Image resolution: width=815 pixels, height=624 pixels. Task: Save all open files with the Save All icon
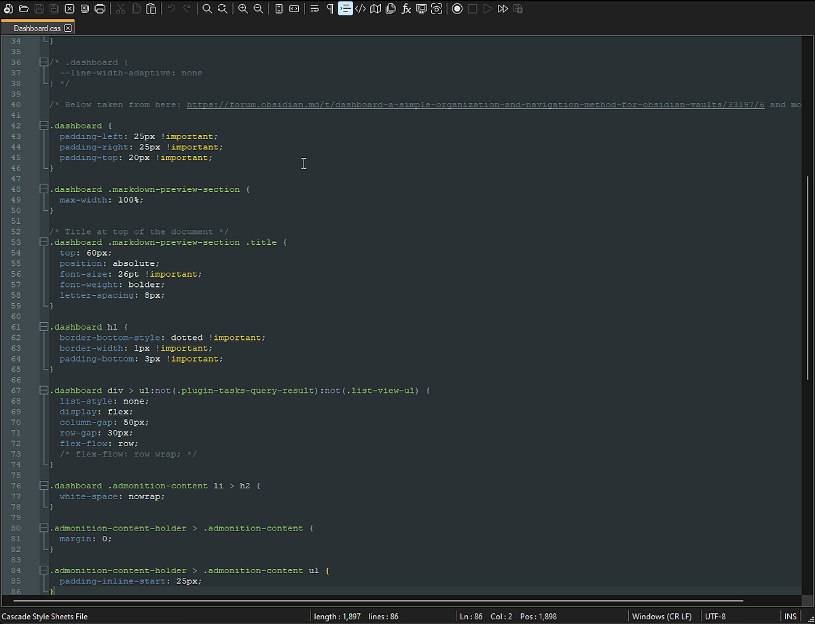54,9
